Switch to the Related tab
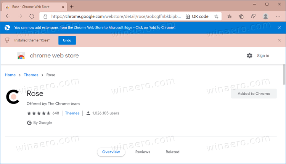Viewport: 286px width, 164px height. pos(172,152)
